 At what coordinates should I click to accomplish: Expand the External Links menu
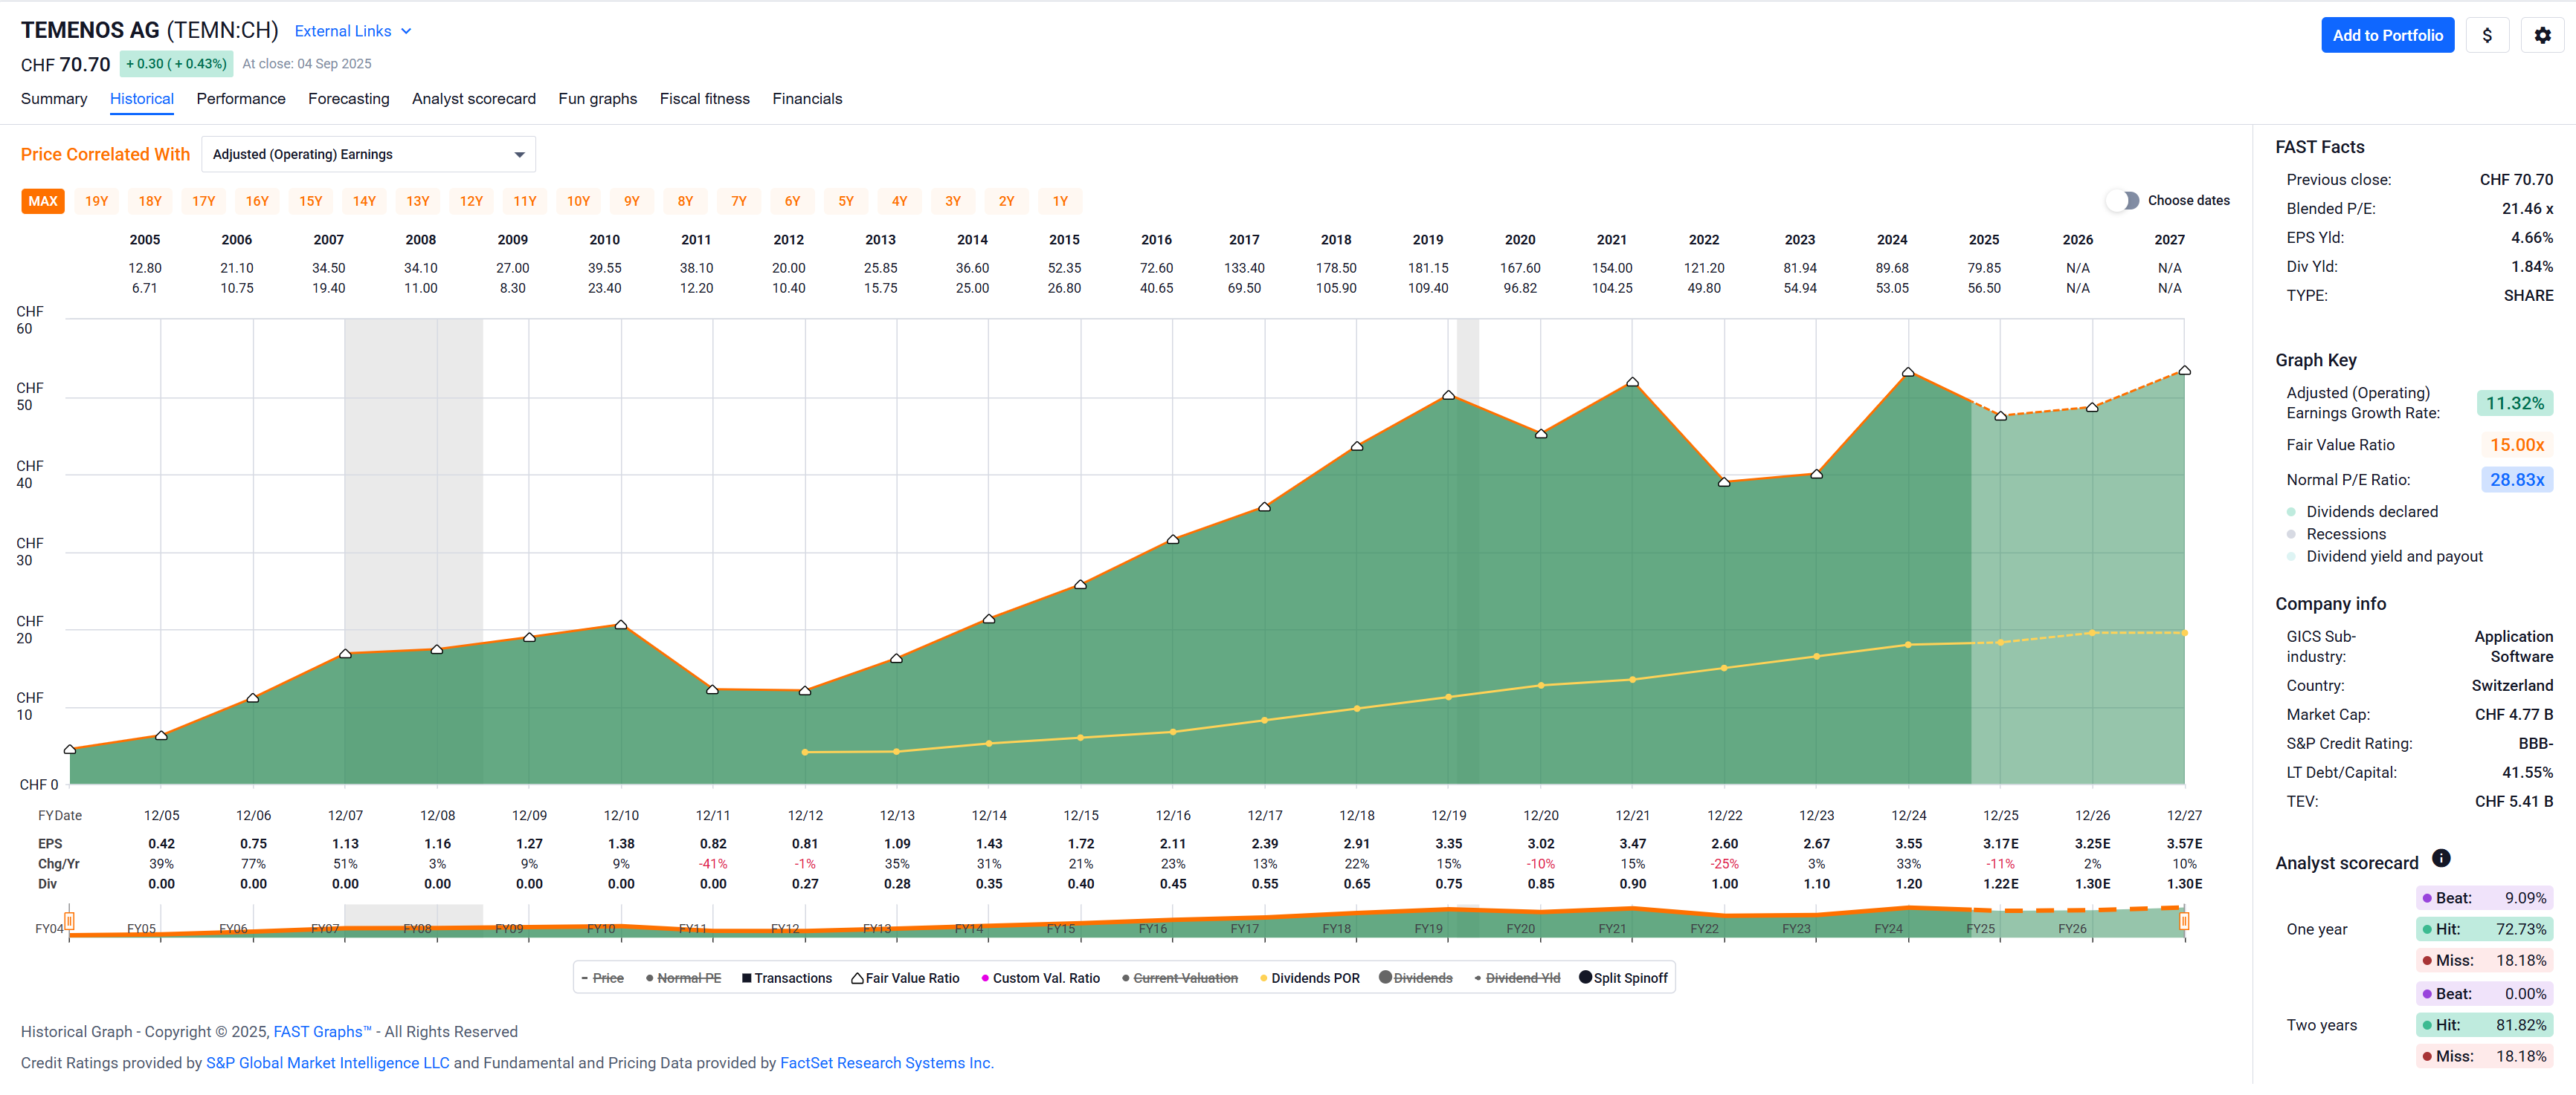352,31
